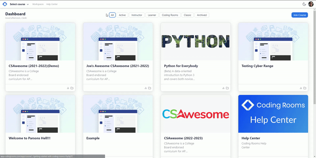The width and height of the screenshot is (316, 158).
Task: Show only Archived courses
Action: [201, 15]
